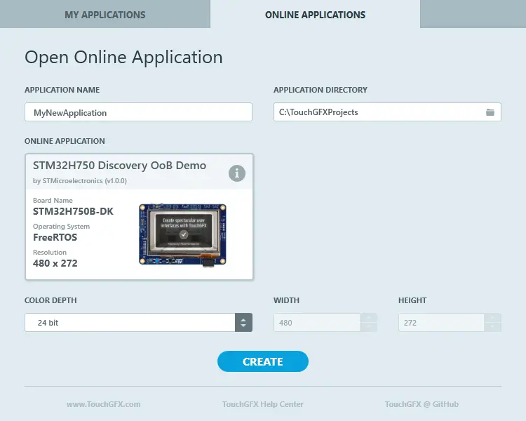Select the STM32H750B-DK board thumbnail image

(x=182, y=235)
